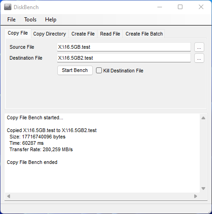The width and height of the screenshot is (212, 214).
Task: Click the log scroll left arrow
Action: tap(9, 196)
